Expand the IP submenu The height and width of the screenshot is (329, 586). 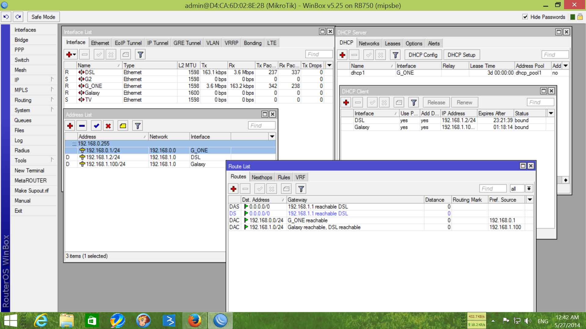click(x=34, y=80)
